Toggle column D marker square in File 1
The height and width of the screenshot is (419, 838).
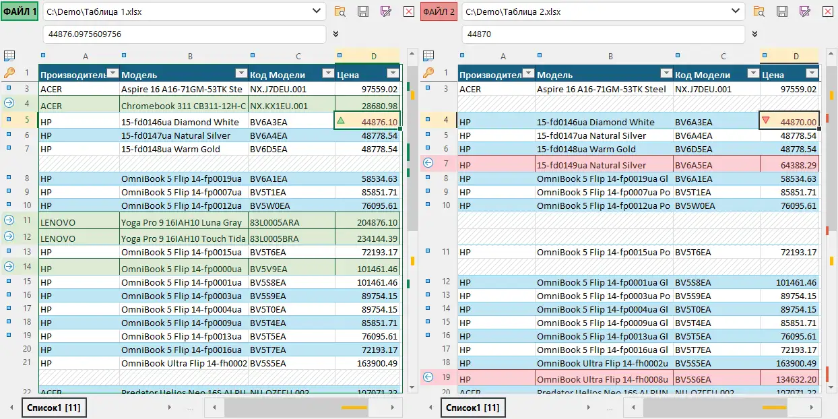pyautogui.click(x=340, y=55)
